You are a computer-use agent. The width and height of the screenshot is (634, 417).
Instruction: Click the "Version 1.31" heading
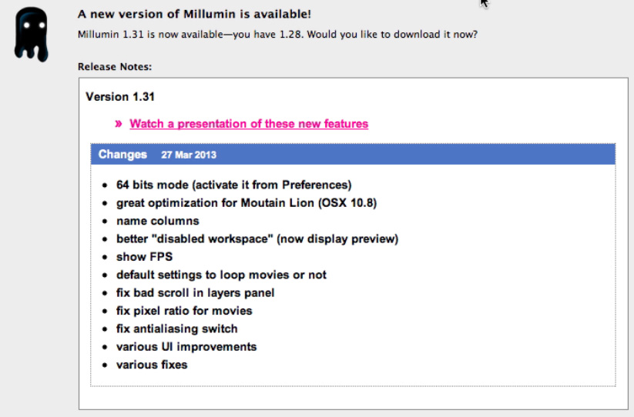[120, 97]
